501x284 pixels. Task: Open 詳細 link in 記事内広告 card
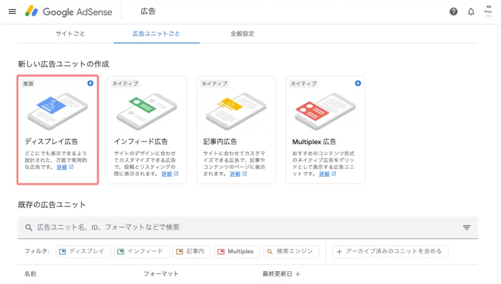point(235,174)
